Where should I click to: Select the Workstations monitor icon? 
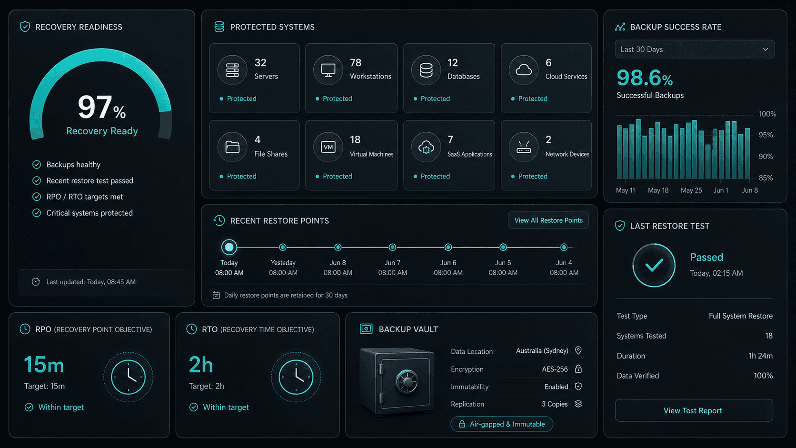328,70
